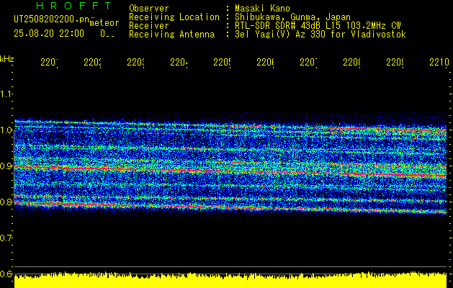The width and height of the screenshot is (453, 288).
Task: Click the 2204 time axis marker
Action: pos(179,63)
